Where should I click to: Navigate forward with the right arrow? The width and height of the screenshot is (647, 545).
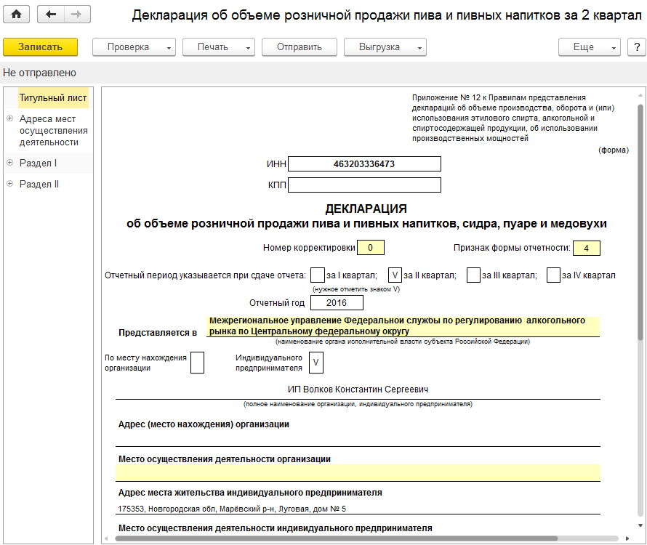tap(77, 14)
